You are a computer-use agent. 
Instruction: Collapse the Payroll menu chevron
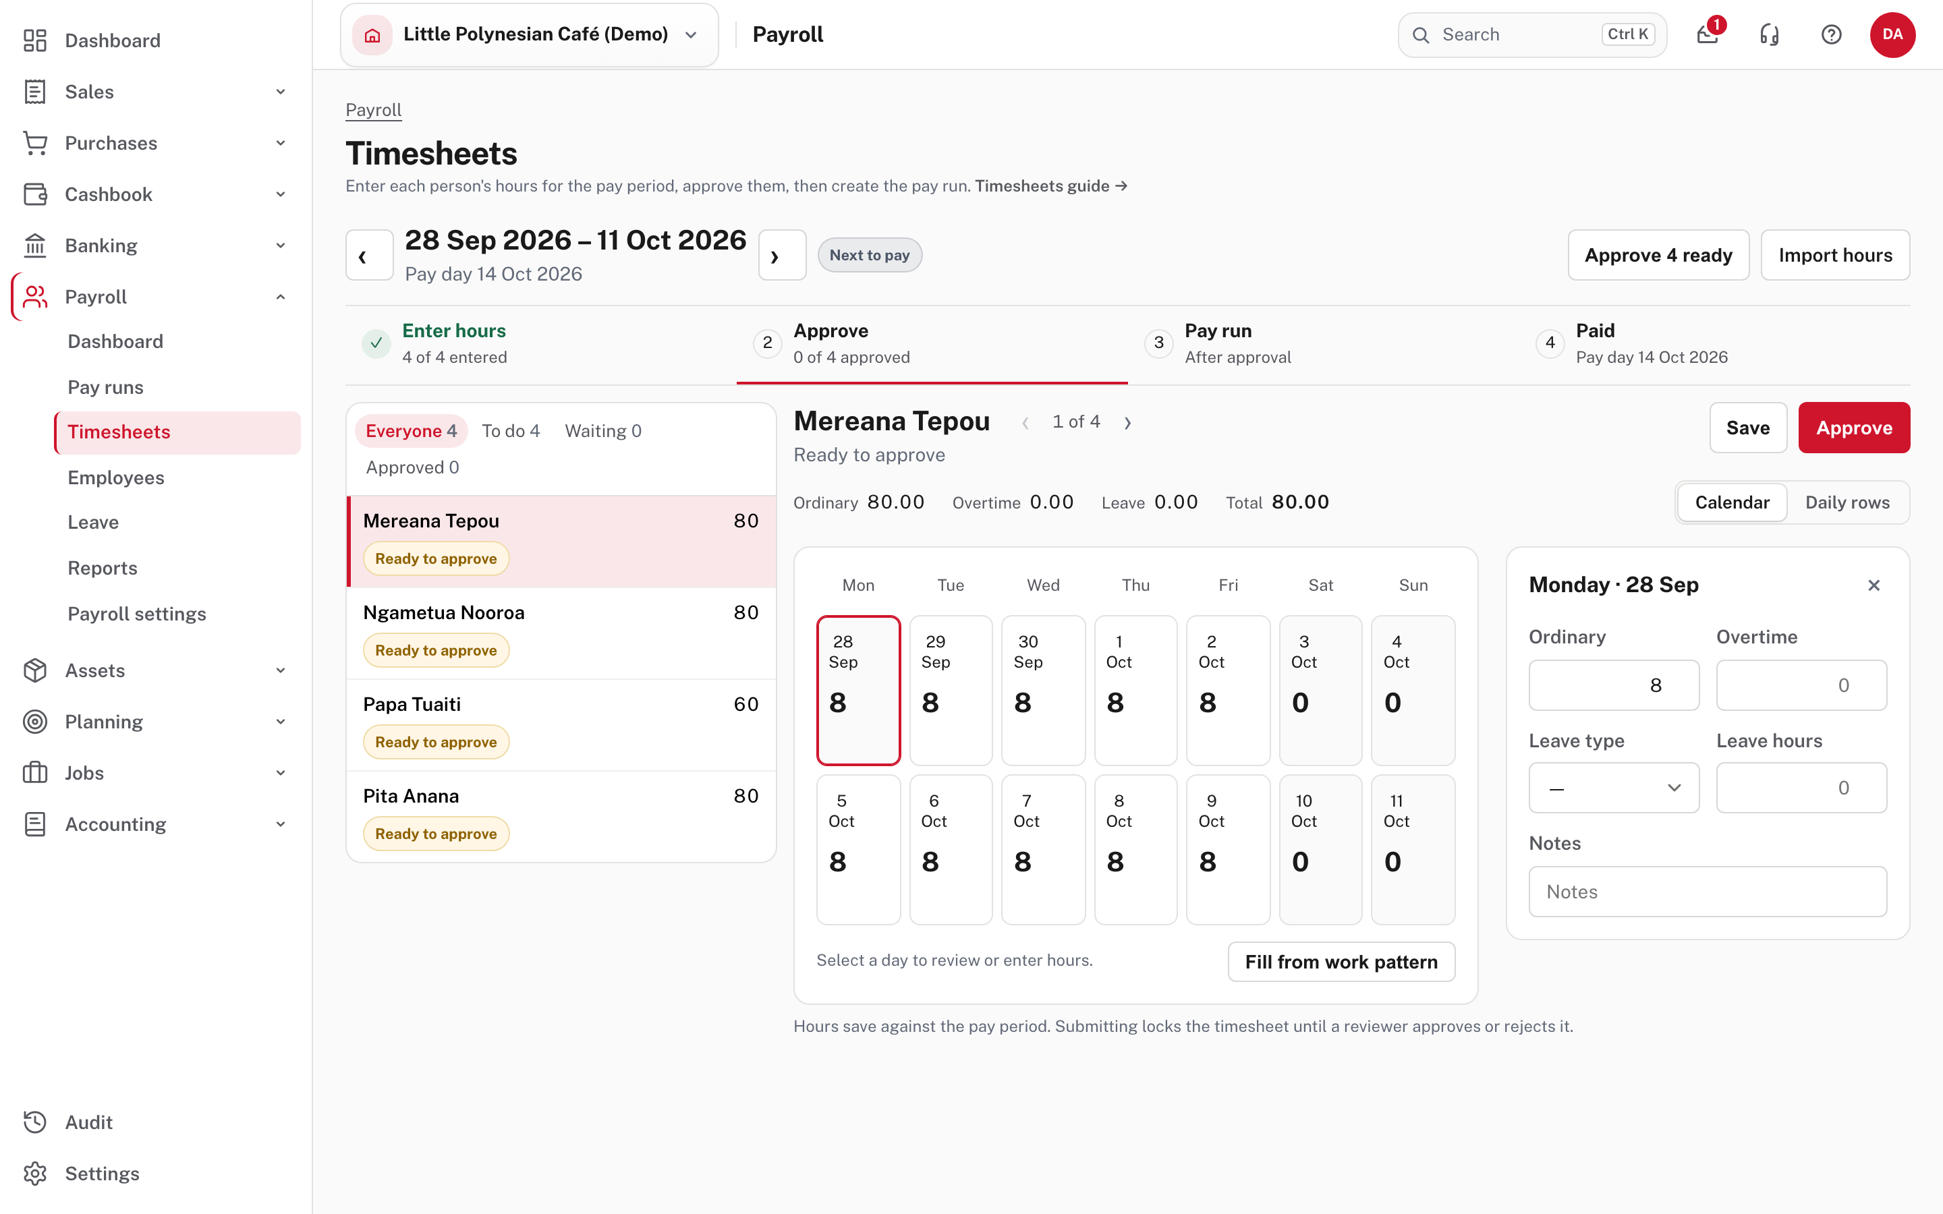tap(281, 297)
